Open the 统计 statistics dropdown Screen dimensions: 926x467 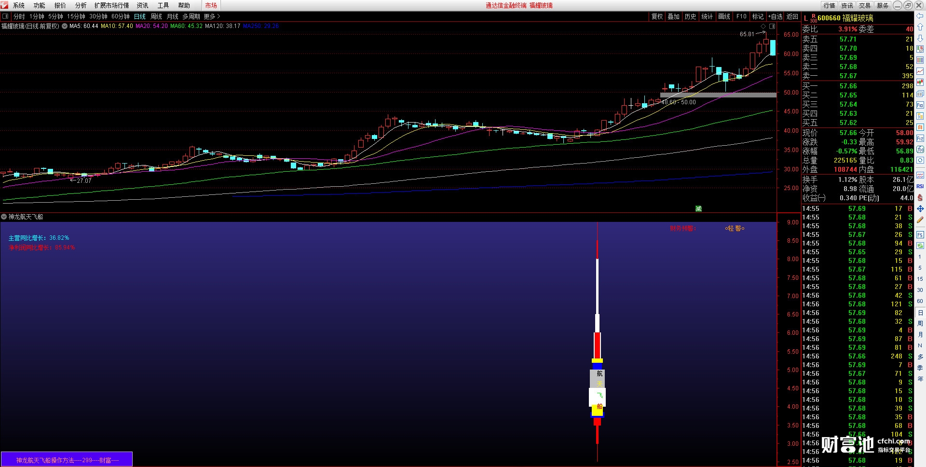pyautogui.click(x=708, y=16)
